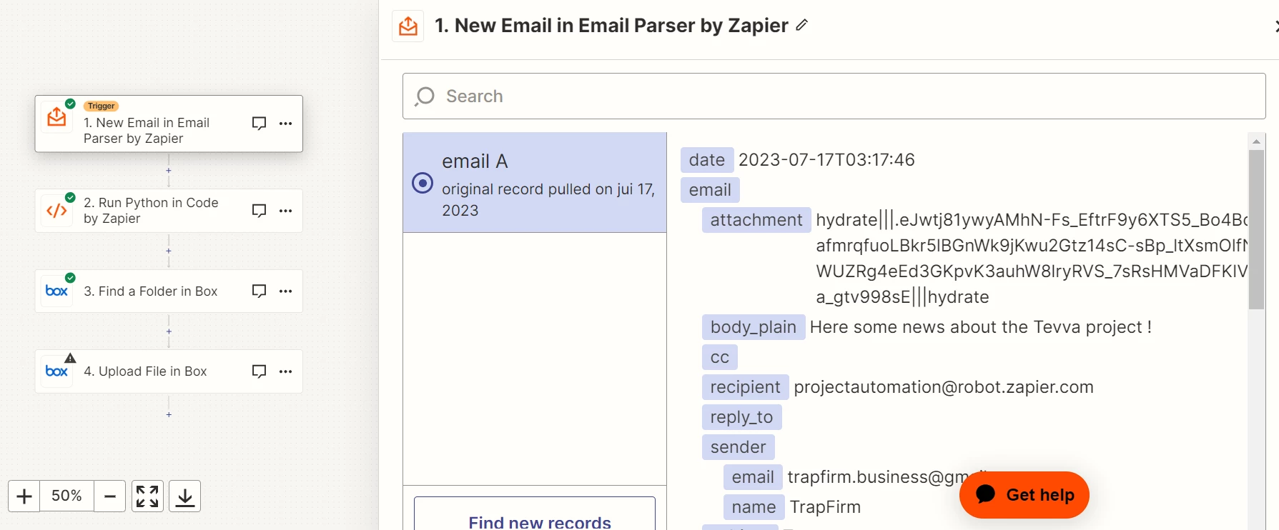The width and height of the screenshot is (1279, 530).
Task: Select 2. Run Python in Code step
Action: (169, 211)
